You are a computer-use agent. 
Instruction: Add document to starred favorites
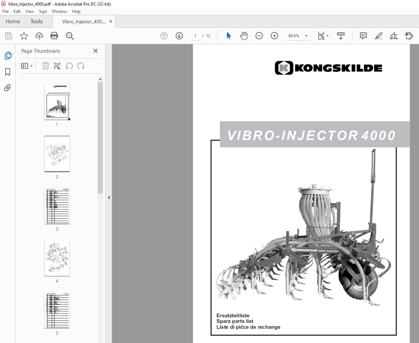(24, 36)
